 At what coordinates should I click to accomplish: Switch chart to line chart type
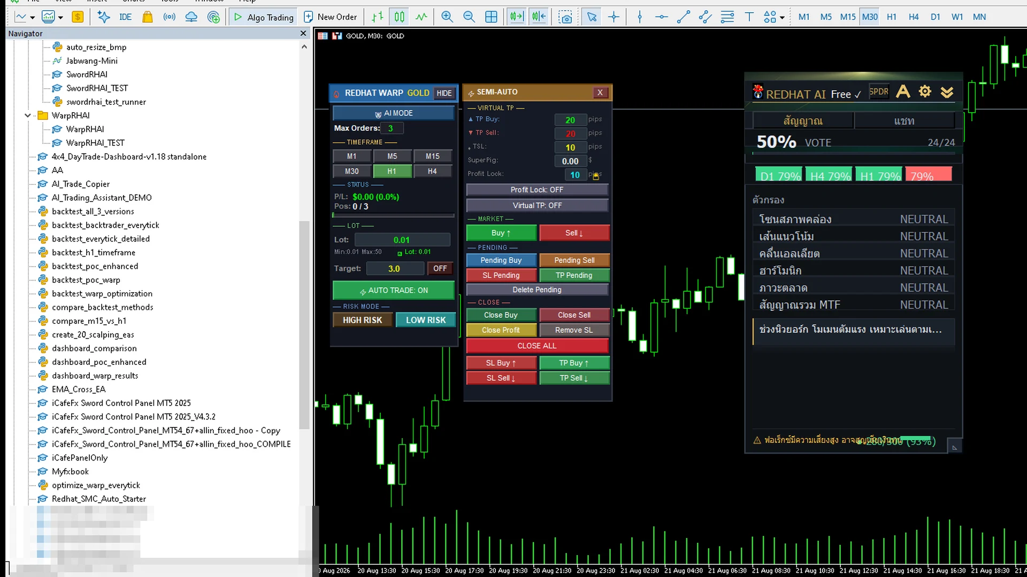tap(421, 17)
